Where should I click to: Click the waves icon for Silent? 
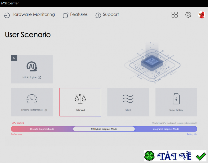pos(128,99)
